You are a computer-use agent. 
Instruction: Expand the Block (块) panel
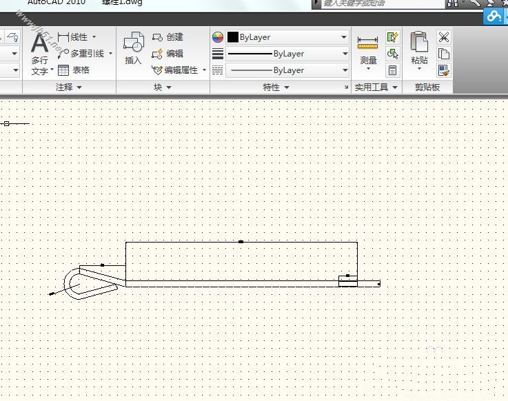tap(162, 87)
